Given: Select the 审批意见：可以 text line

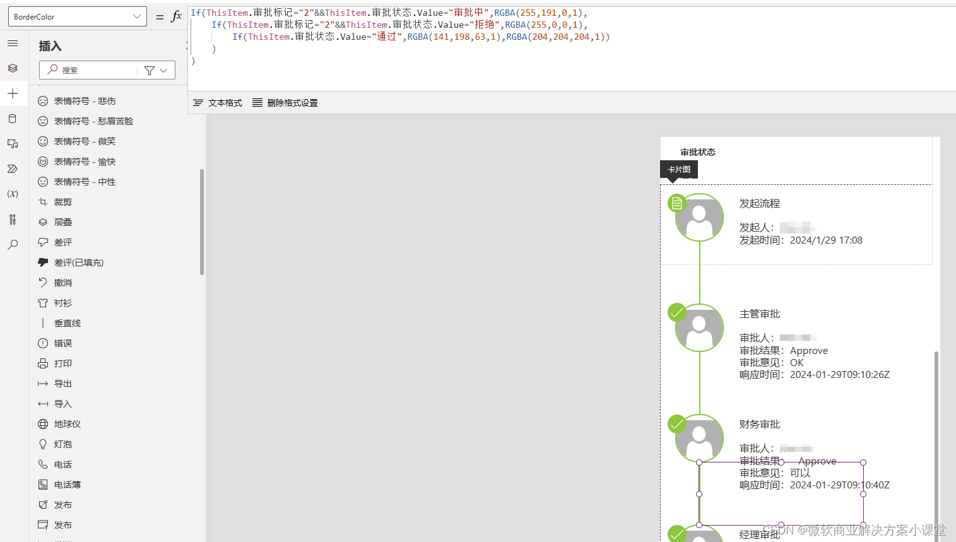Looking at the screenshot, I should (x=775, y=473).
